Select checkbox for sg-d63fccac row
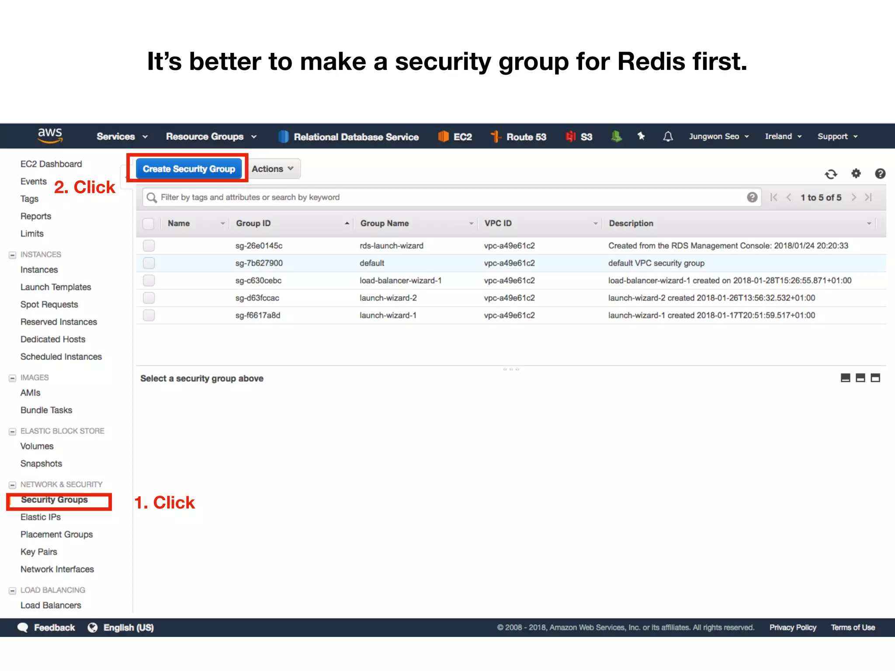Image resolution: width=895 pixels, height=671 pixels. click(149, 298)
